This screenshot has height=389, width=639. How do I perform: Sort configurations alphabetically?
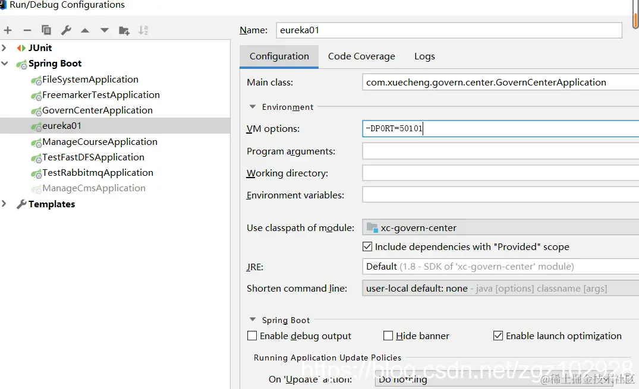pos(143,30)
